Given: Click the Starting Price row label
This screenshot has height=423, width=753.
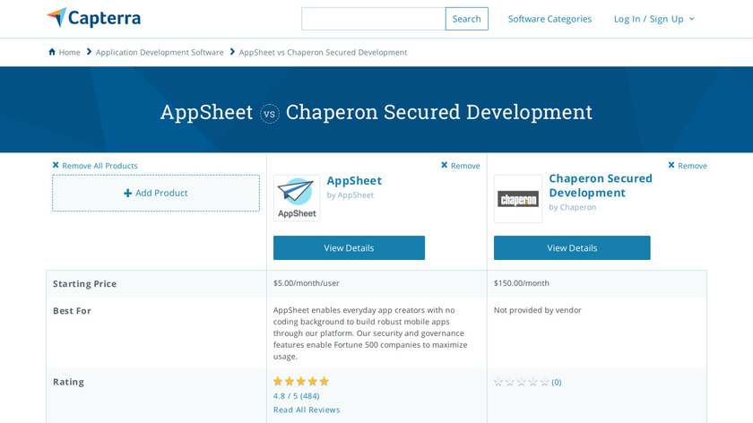Looking at the screenshot, I should 84,284.
